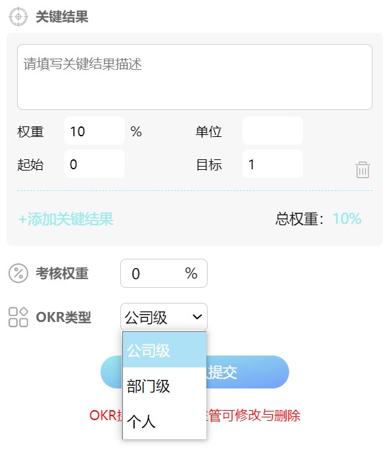387x451 pixels.
Task: Focus the 请填写关键结果描述 text area
Action: (x=194, y=77)
